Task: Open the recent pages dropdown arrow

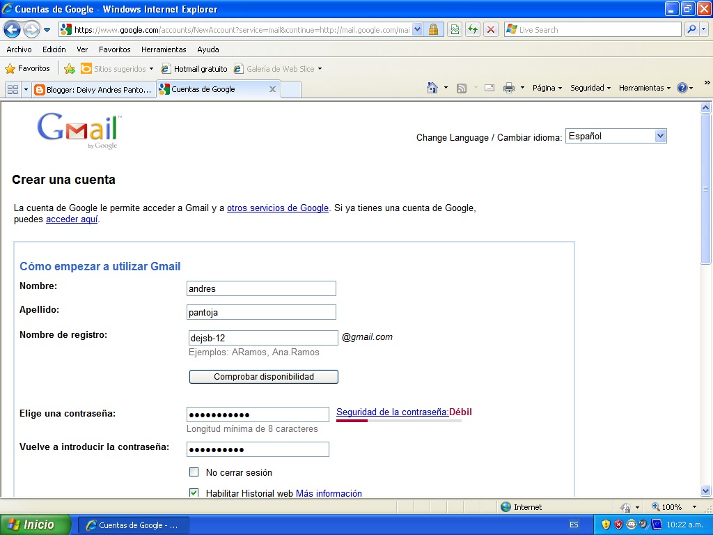Action: [x=47, y=30]
